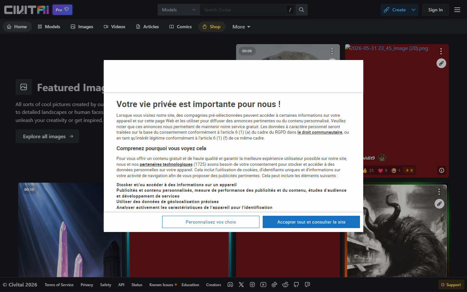Open Creators footer link
This screenshot has height=292, width=467.
tap(213, 285)
